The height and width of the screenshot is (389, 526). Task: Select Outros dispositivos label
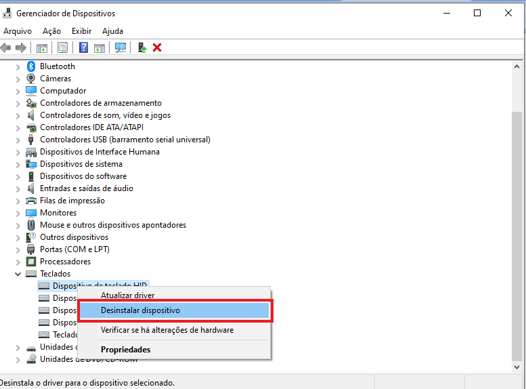click(74, 237)
